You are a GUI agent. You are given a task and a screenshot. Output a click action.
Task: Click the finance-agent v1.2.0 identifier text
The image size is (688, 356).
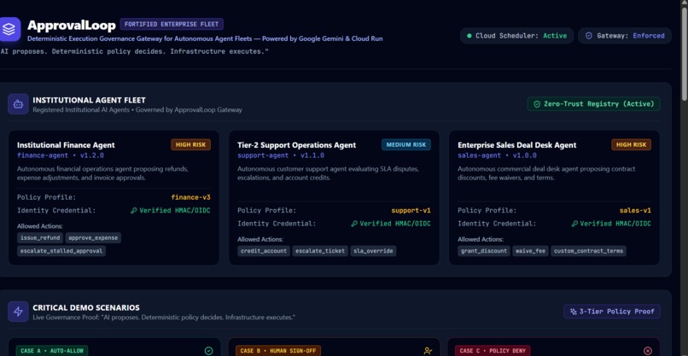[61, 155]
